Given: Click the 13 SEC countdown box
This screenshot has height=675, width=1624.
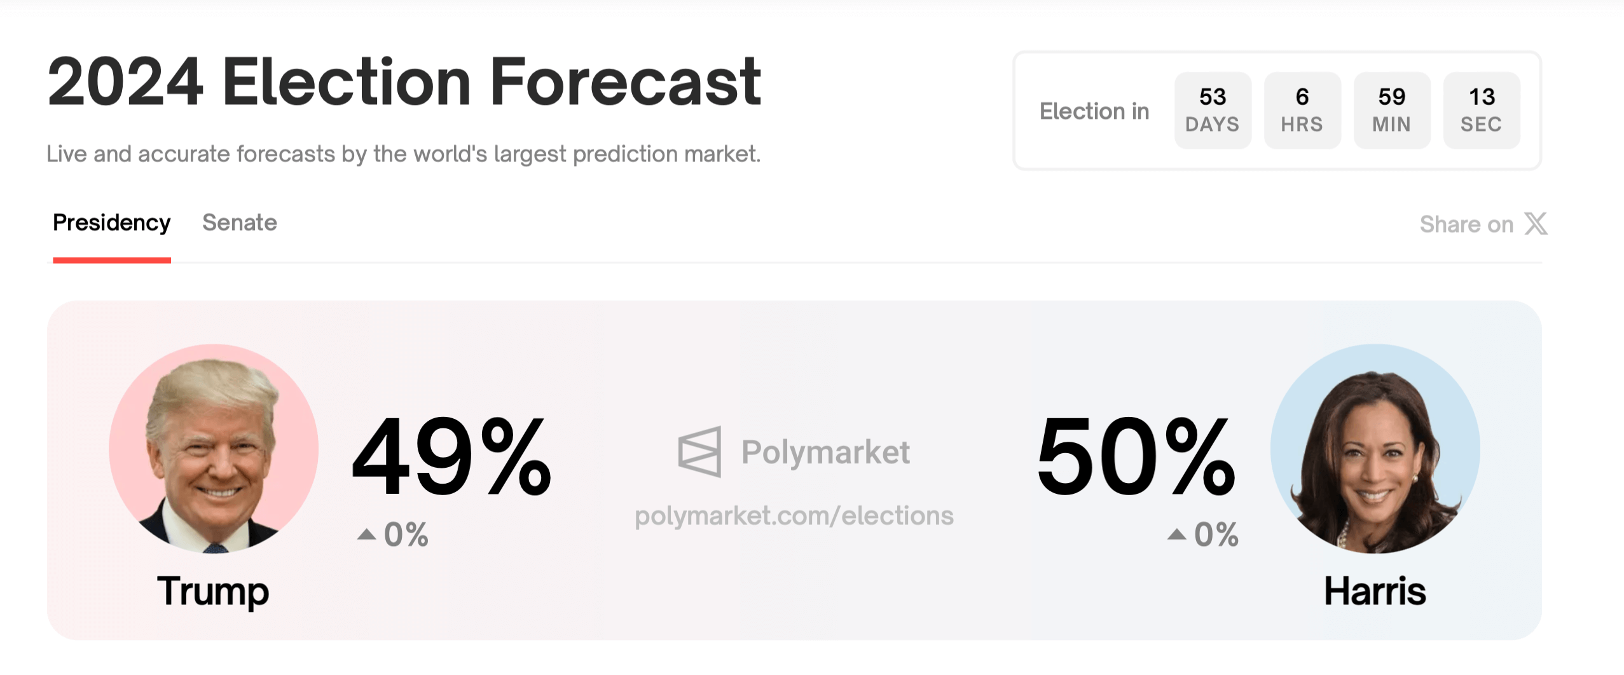Looking at the screenshot, I should [x=1481, y=110].
